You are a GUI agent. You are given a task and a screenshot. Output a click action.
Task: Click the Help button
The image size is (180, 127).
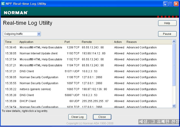167,23
